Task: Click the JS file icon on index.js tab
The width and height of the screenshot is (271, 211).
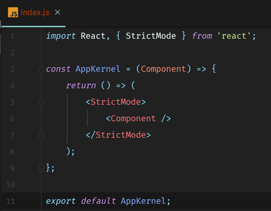Action: 13,12
